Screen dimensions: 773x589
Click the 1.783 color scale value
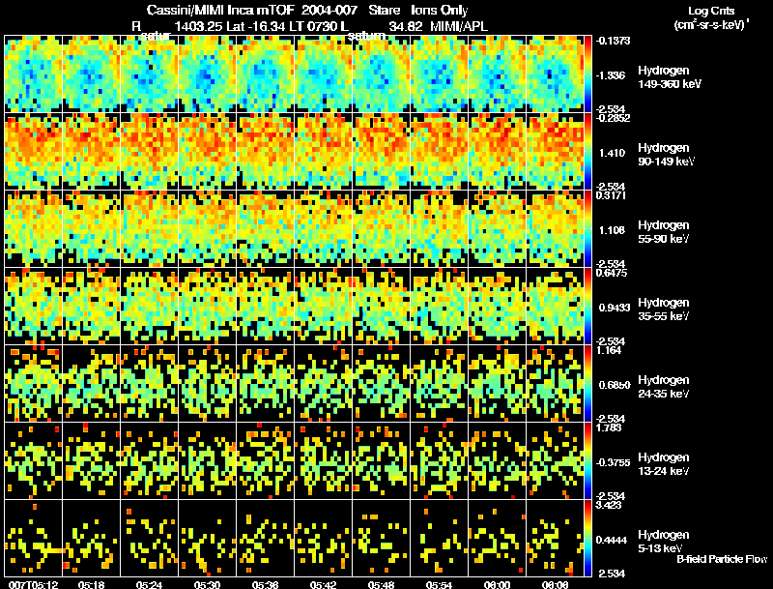pyautogui.click(x=610, y=427)
